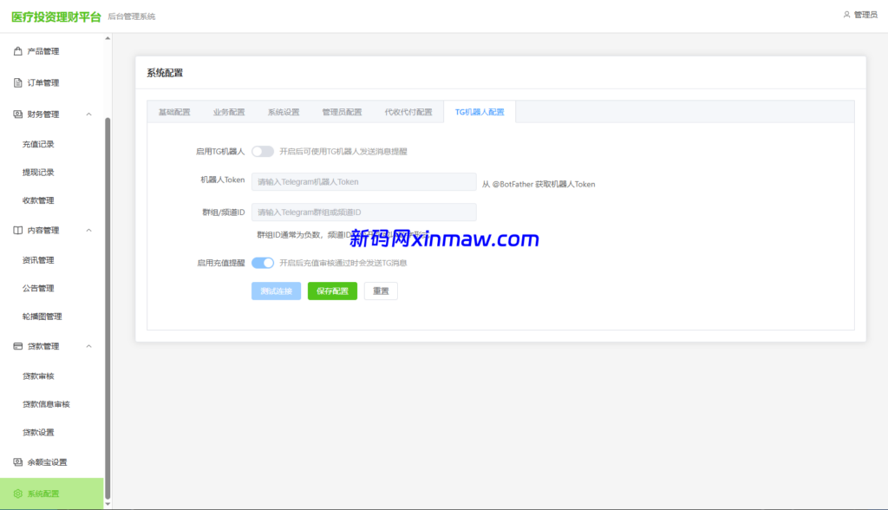Click the green 保存配置 button
This screenshot has width=888, height=510.
(x=332, y=291)
